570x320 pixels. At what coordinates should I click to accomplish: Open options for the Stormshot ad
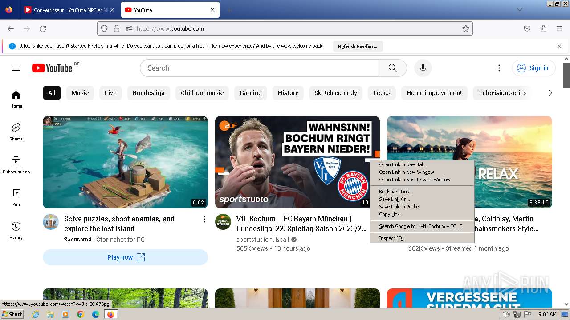click(204, 219)
